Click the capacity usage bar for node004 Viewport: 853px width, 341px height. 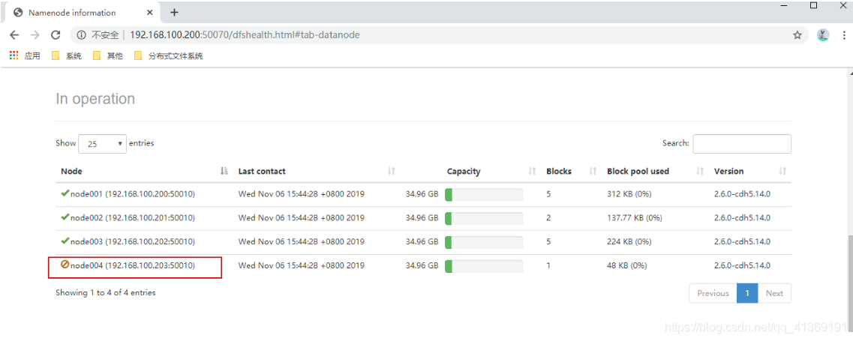pos(484,266)
